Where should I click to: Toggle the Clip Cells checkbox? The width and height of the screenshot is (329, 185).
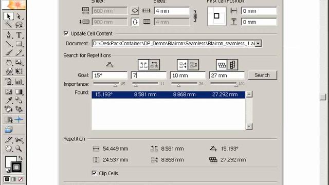coord(94,173)
